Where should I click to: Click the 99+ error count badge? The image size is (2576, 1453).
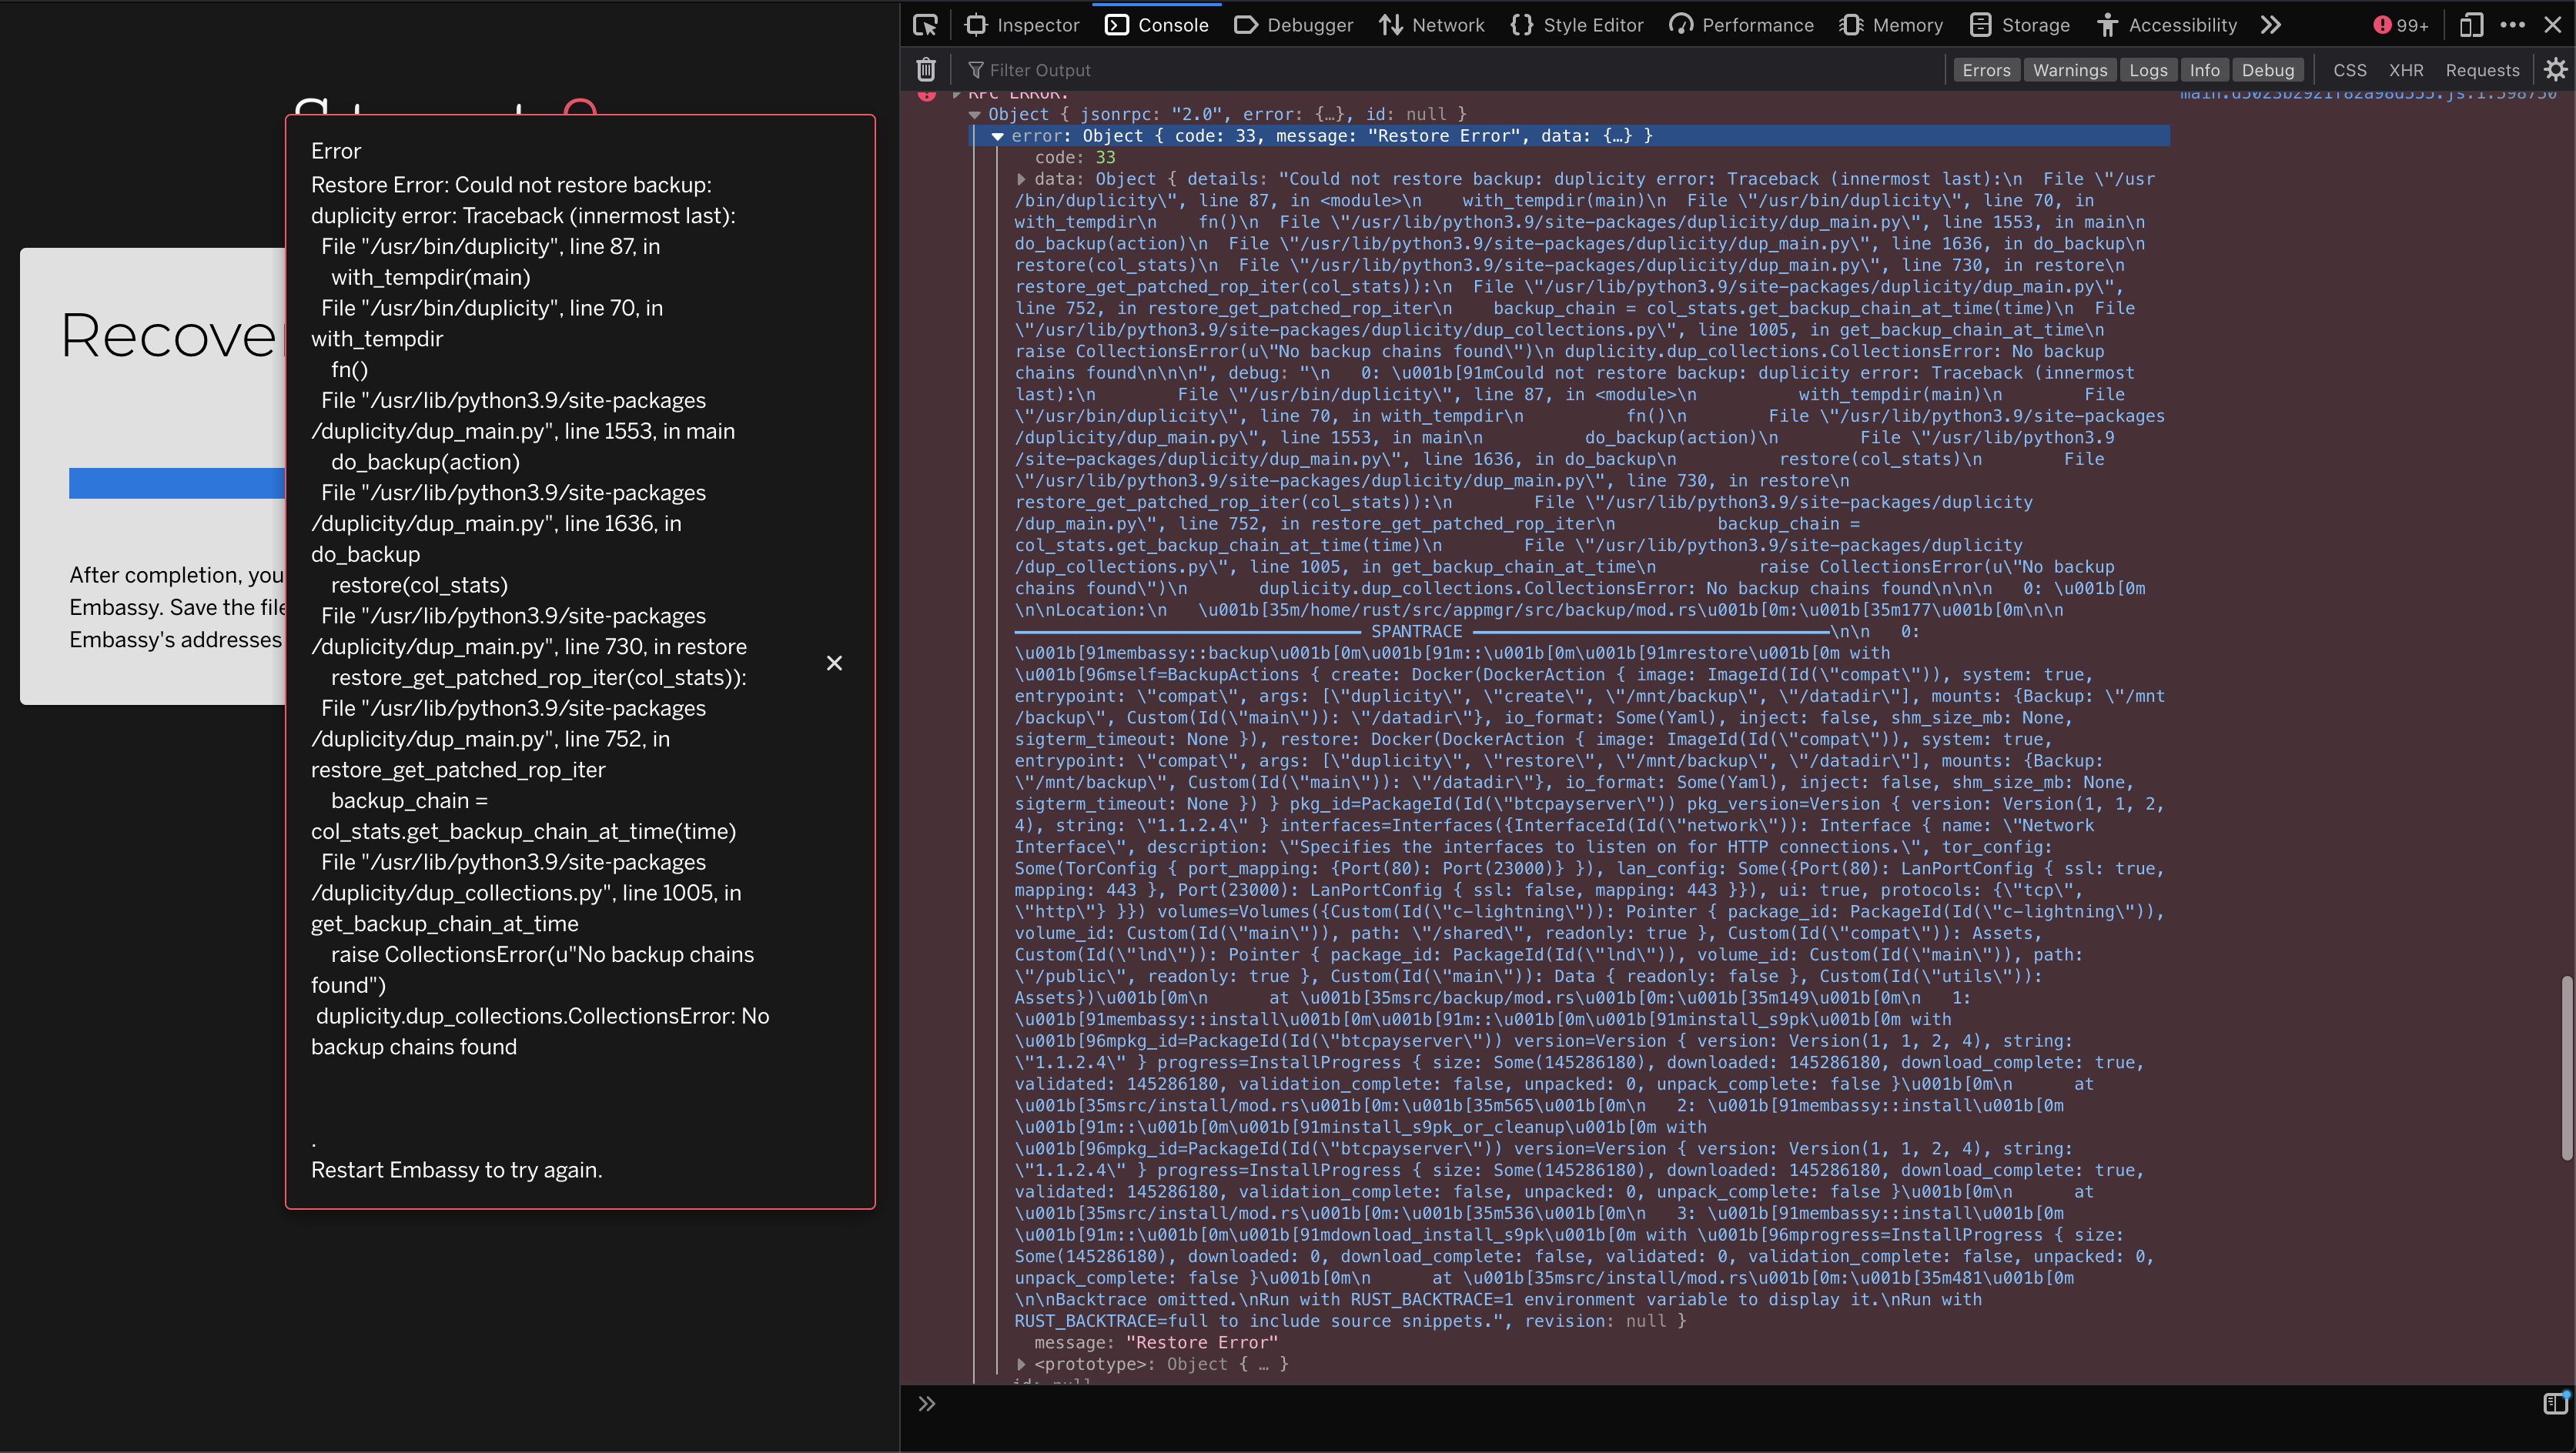pos(2402,24)
